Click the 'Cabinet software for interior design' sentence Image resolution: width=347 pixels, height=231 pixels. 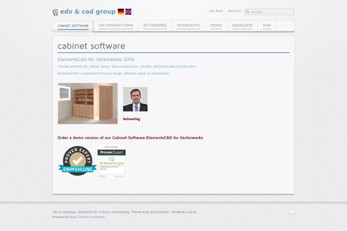[127, 66]
